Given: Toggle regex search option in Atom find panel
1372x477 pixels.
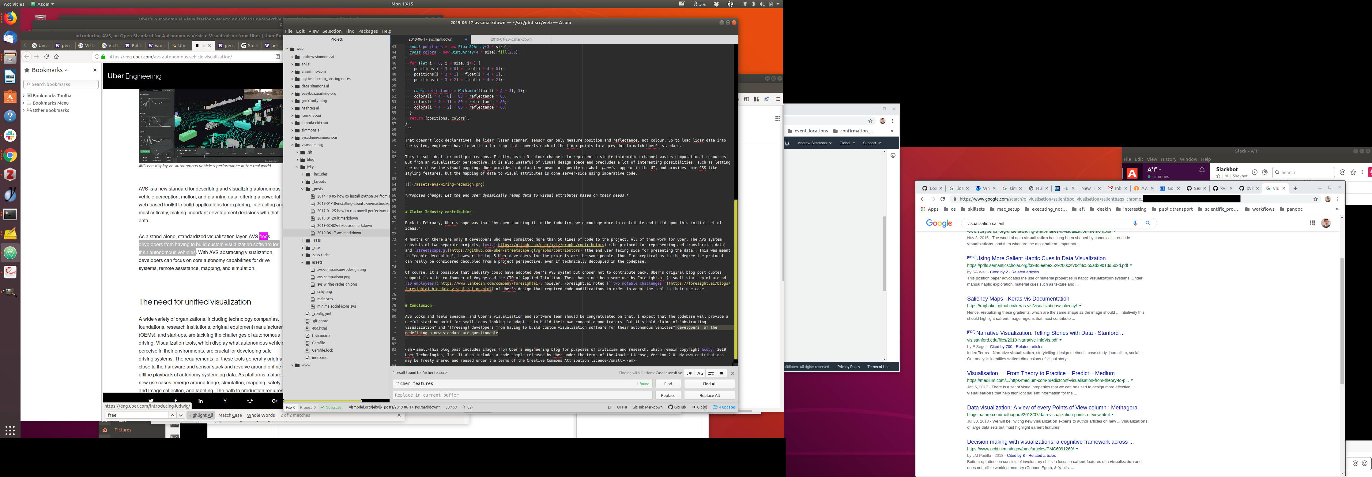Looking at the screenshot, I should coord(689,373).
